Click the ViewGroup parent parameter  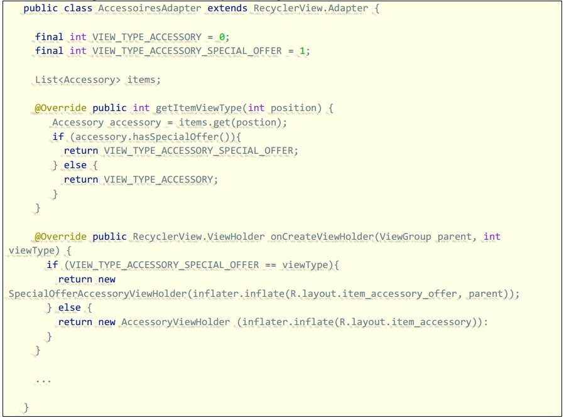tap(426, 237)
